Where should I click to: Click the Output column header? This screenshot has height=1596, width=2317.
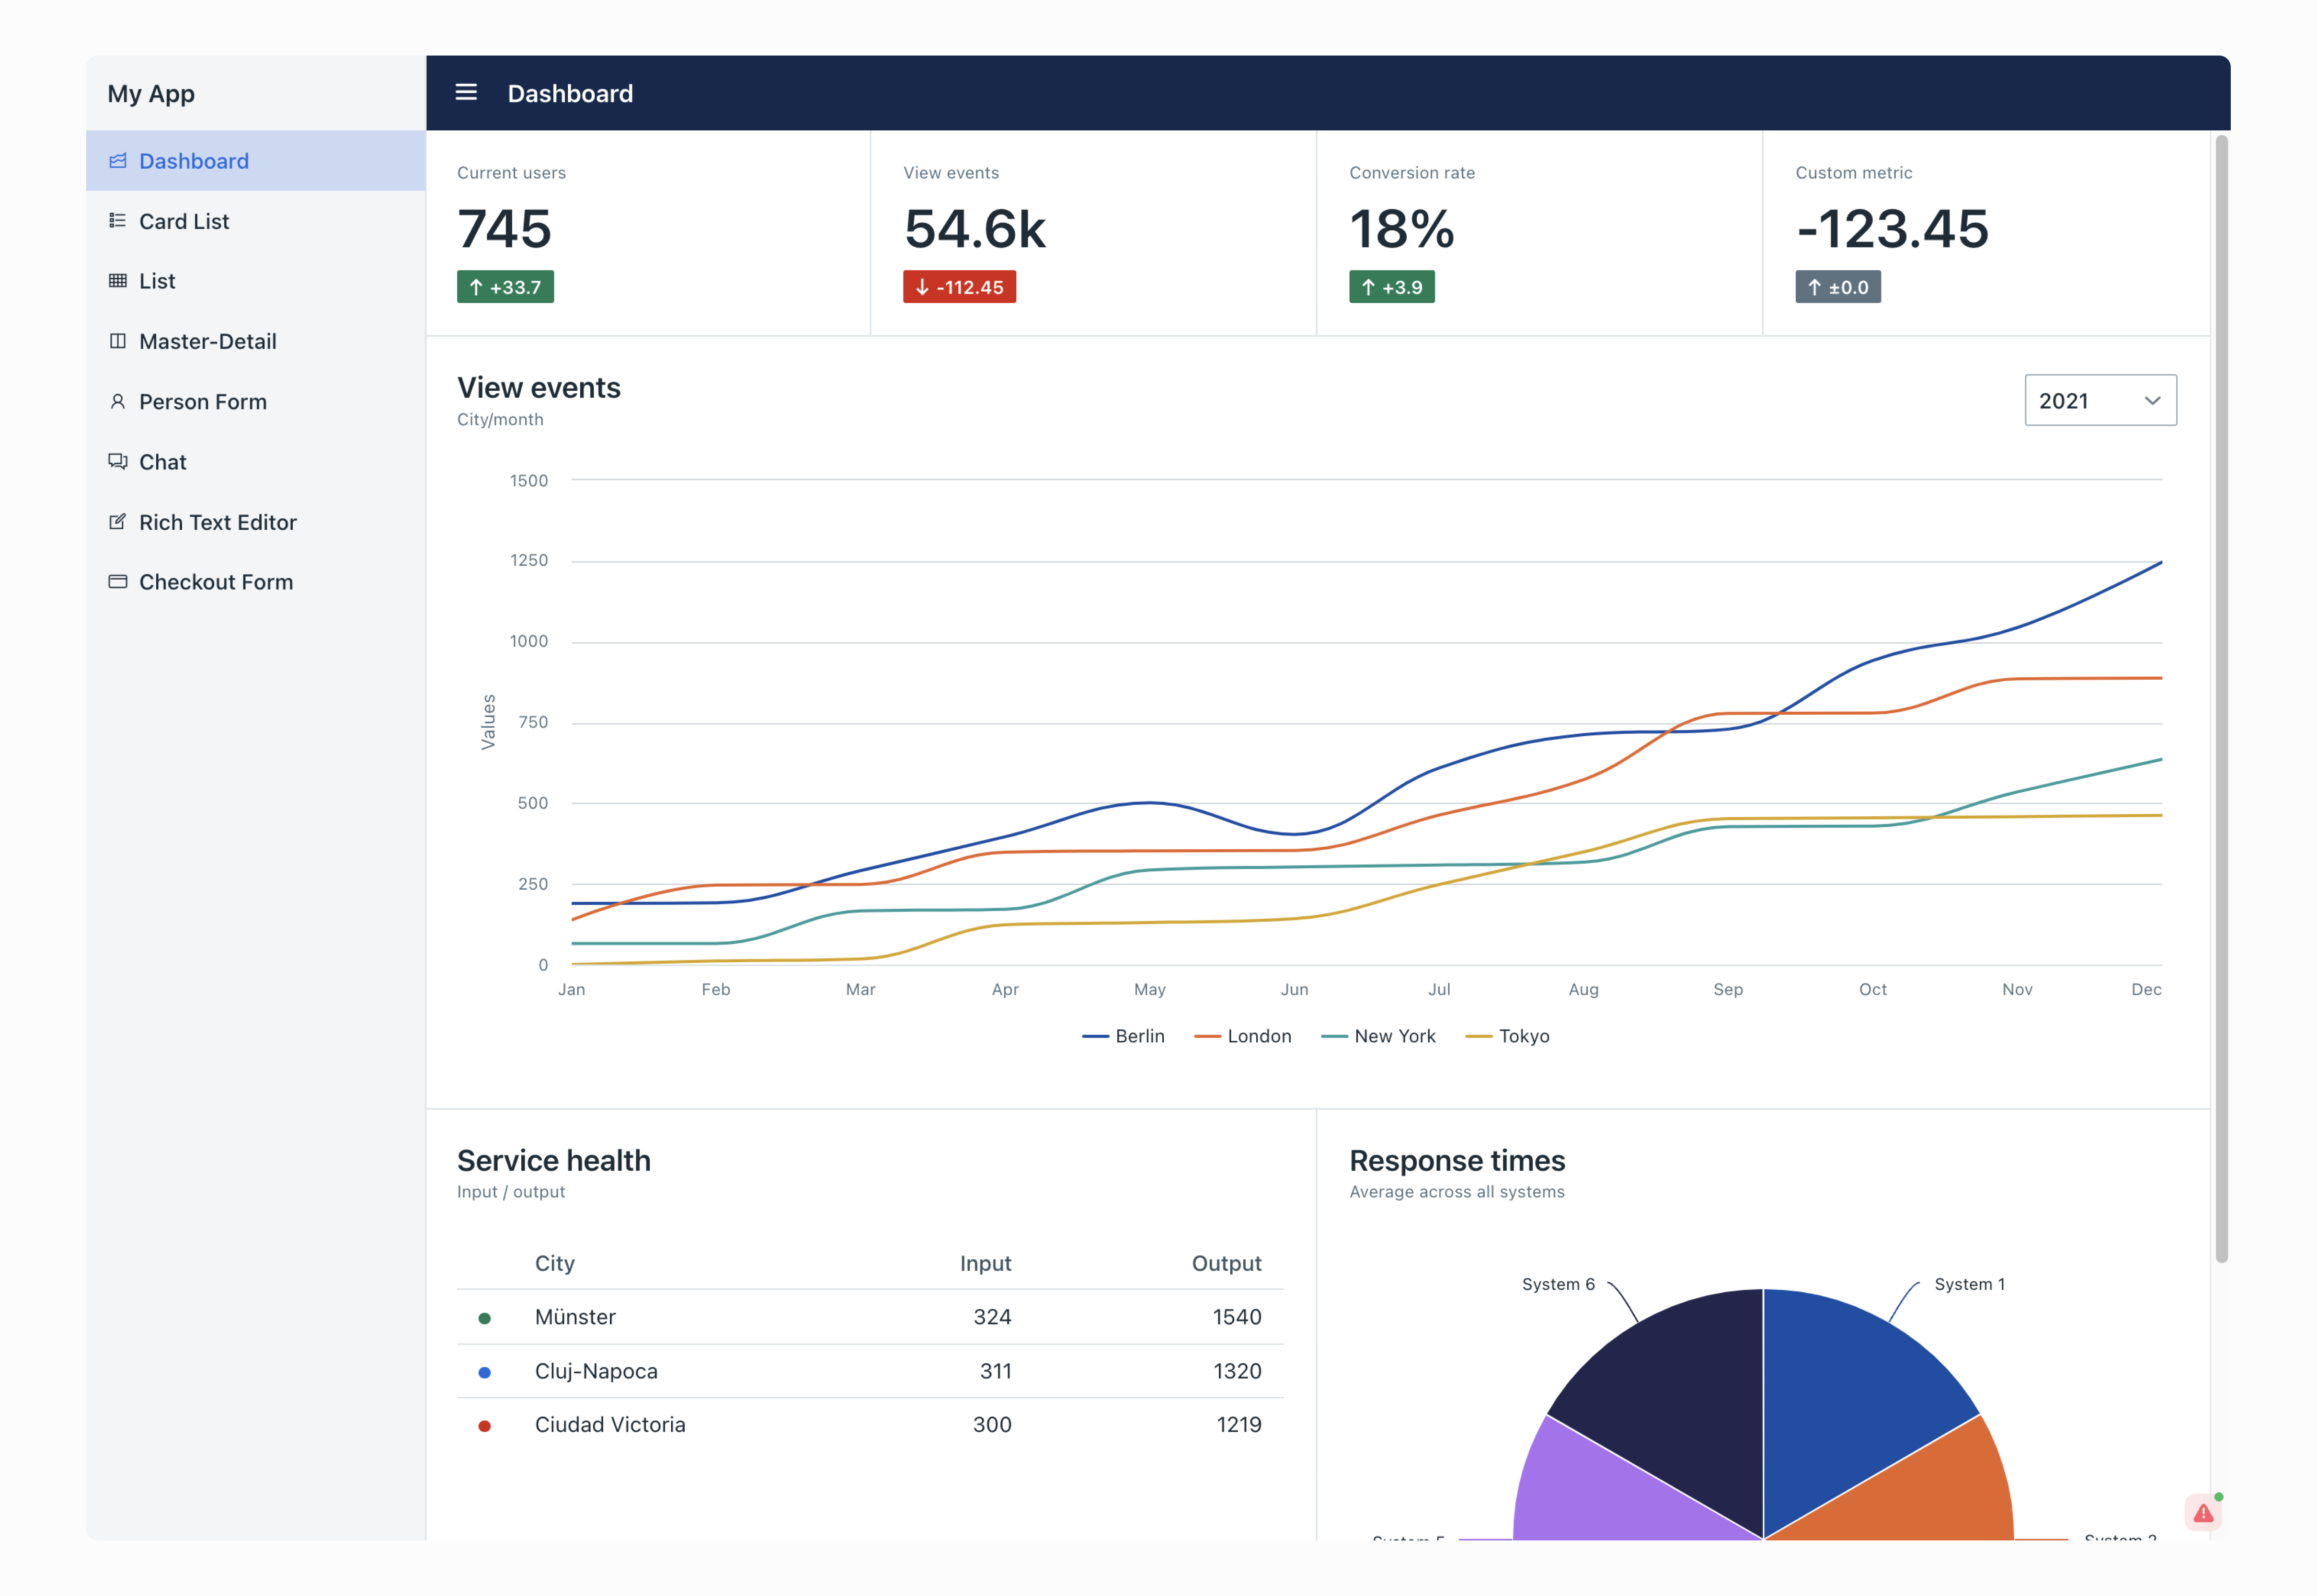coord(1226,1263)
